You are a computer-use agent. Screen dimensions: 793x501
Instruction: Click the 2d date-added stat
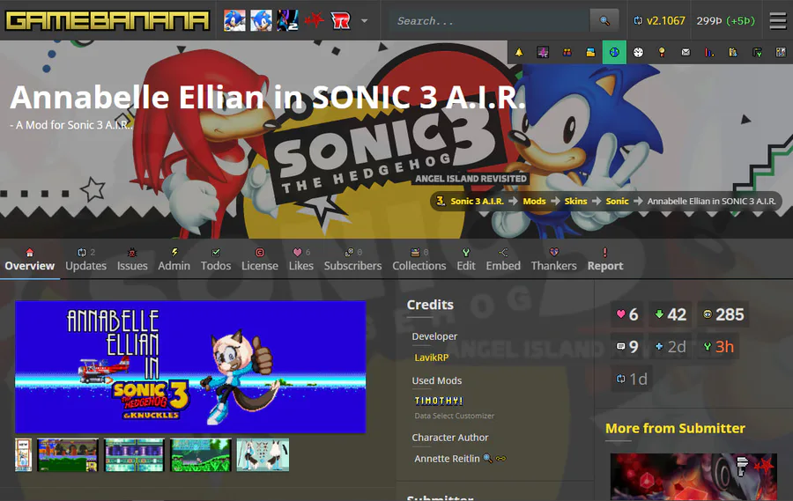point(671,347)
